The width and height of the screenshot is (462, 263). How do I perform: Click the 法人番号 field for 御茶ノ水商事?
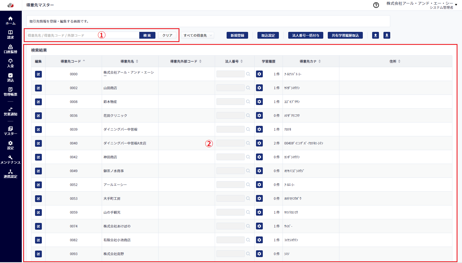click(231, 171)
